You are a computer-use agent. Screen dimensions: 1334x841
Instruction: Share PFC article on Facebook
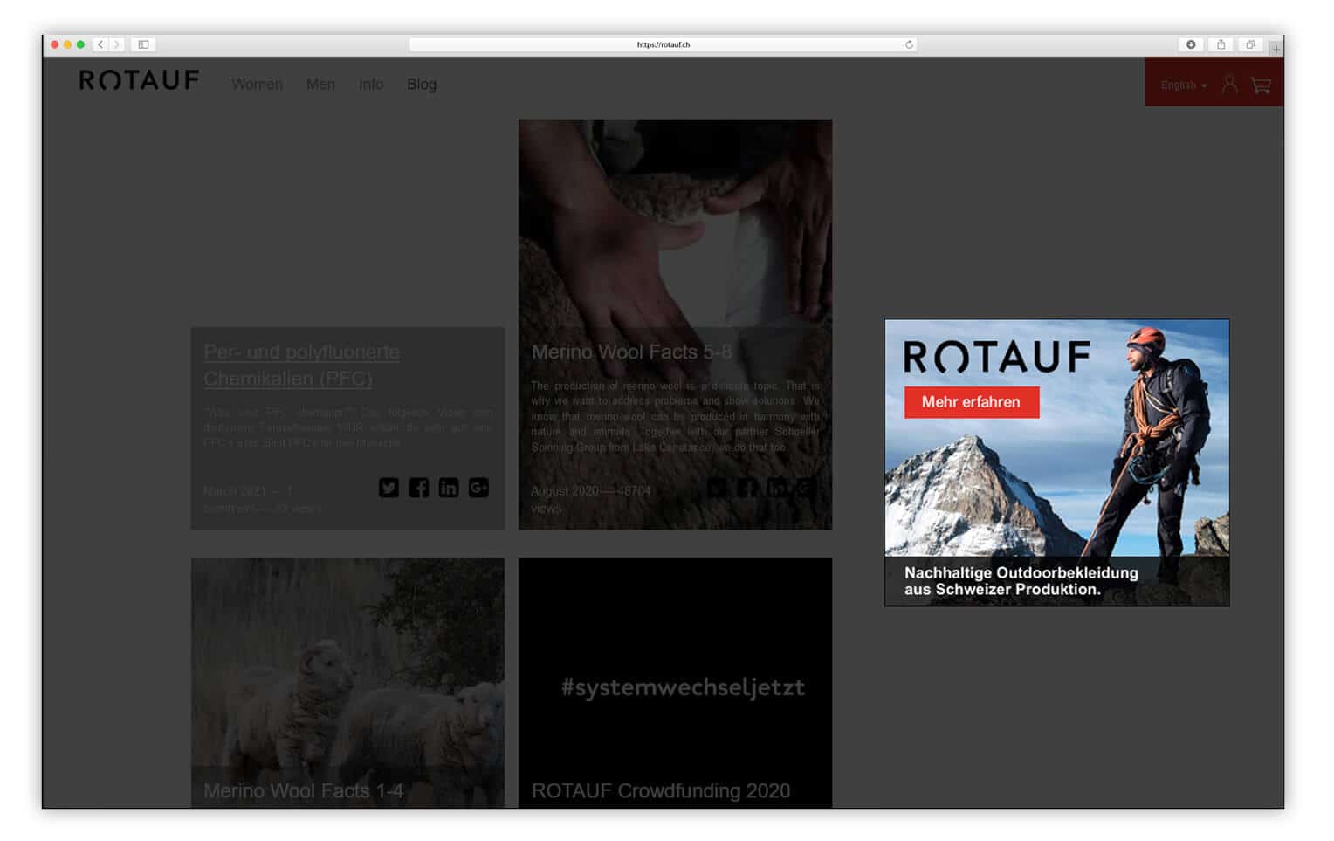click(419, 488)
